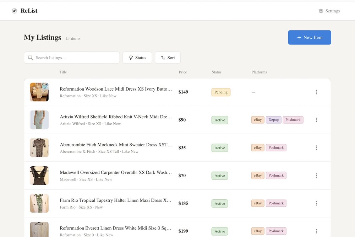Click the $90 price

(x=182, y=120)
